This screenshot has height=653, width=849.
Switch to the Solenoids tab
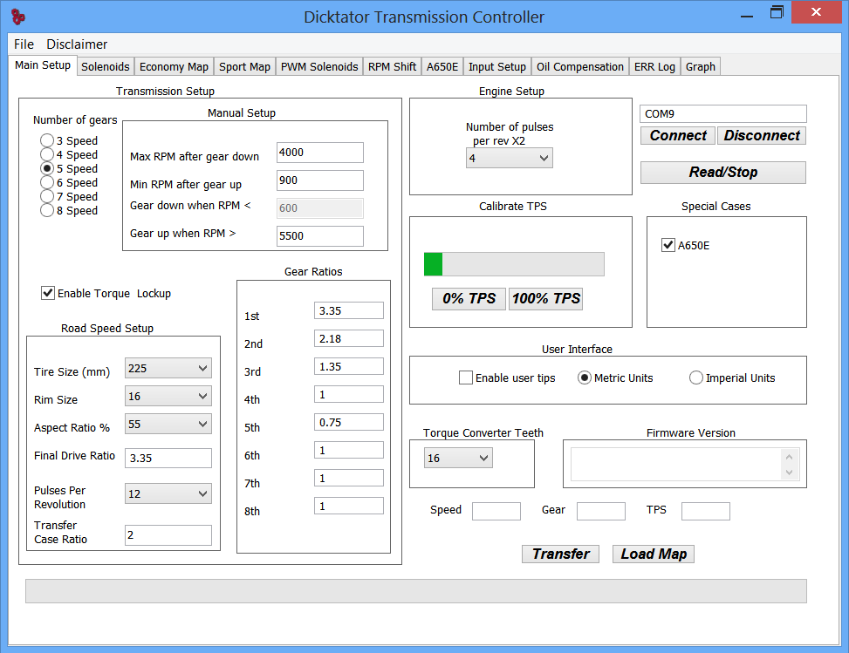pos(105,66)
